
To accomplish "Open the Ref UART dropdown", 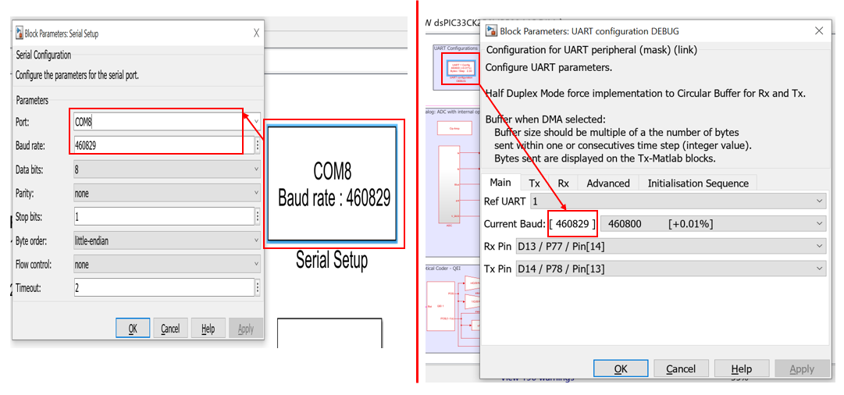I will [678, 201].
